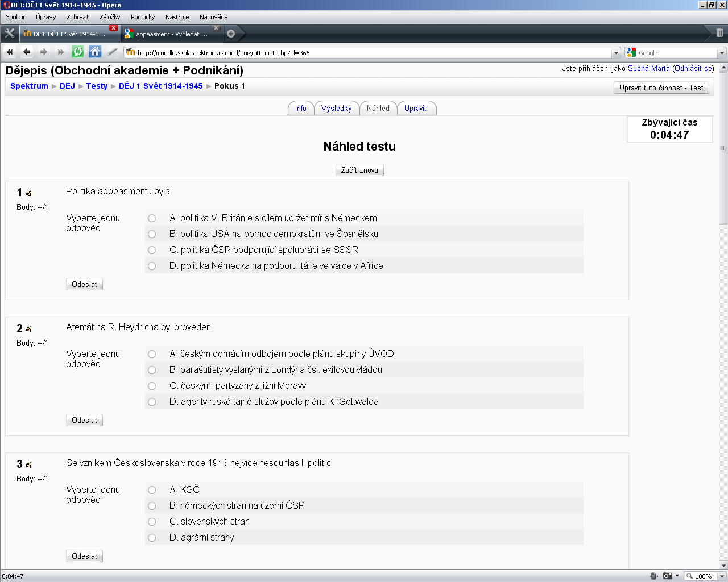The width and height of the screenshot is (728, 582).
Task: Click the Odhlásit se link
Action: point(693,68)
